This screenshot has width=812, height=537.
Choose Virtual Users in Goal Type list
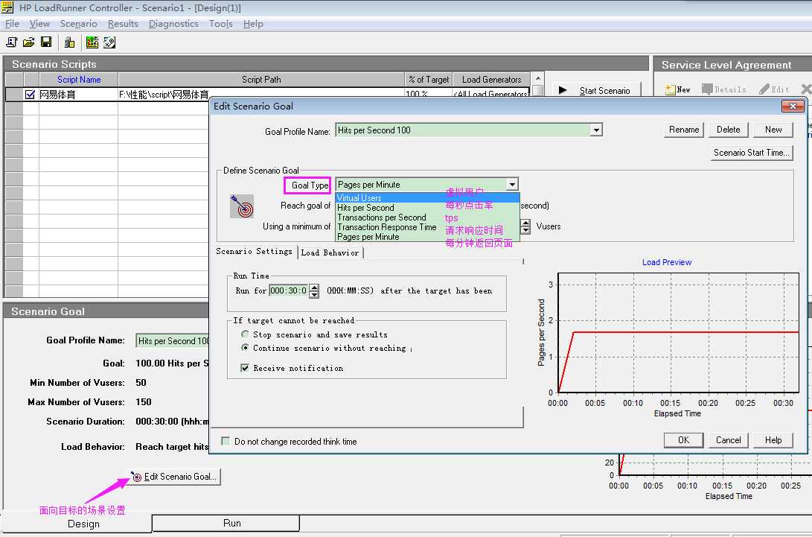coord(427,197)
